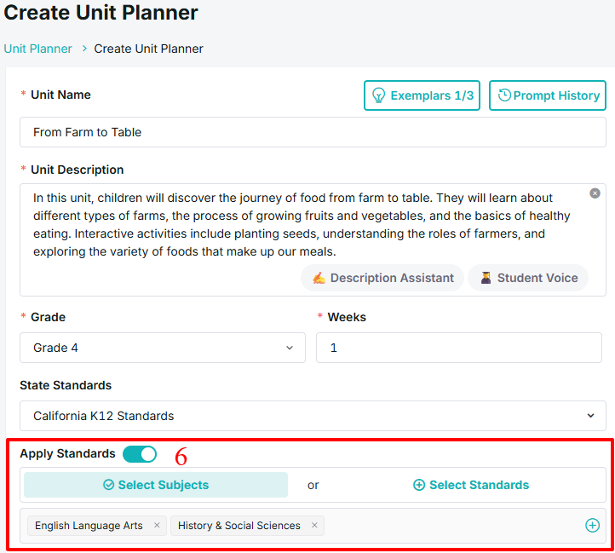Go to Unit Planner breadcrumb link

38,49
